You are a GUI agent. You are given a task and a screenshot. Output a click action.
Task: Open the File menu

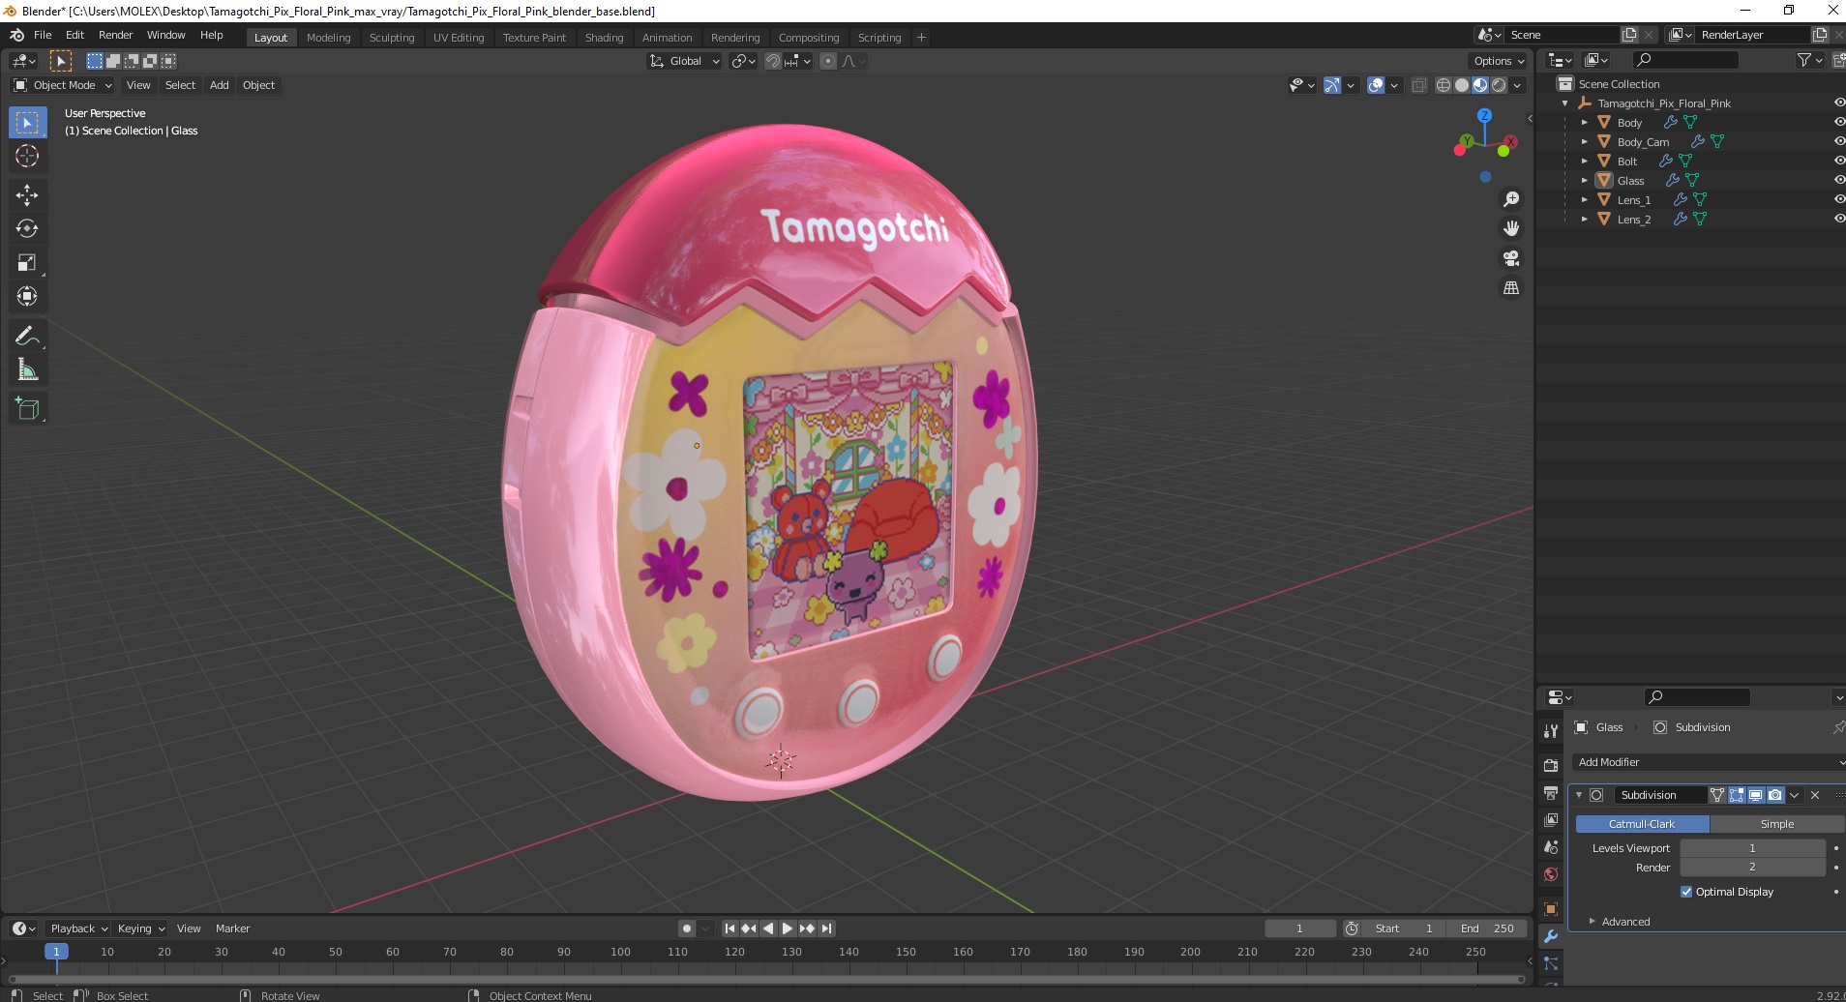coord(43,35)
